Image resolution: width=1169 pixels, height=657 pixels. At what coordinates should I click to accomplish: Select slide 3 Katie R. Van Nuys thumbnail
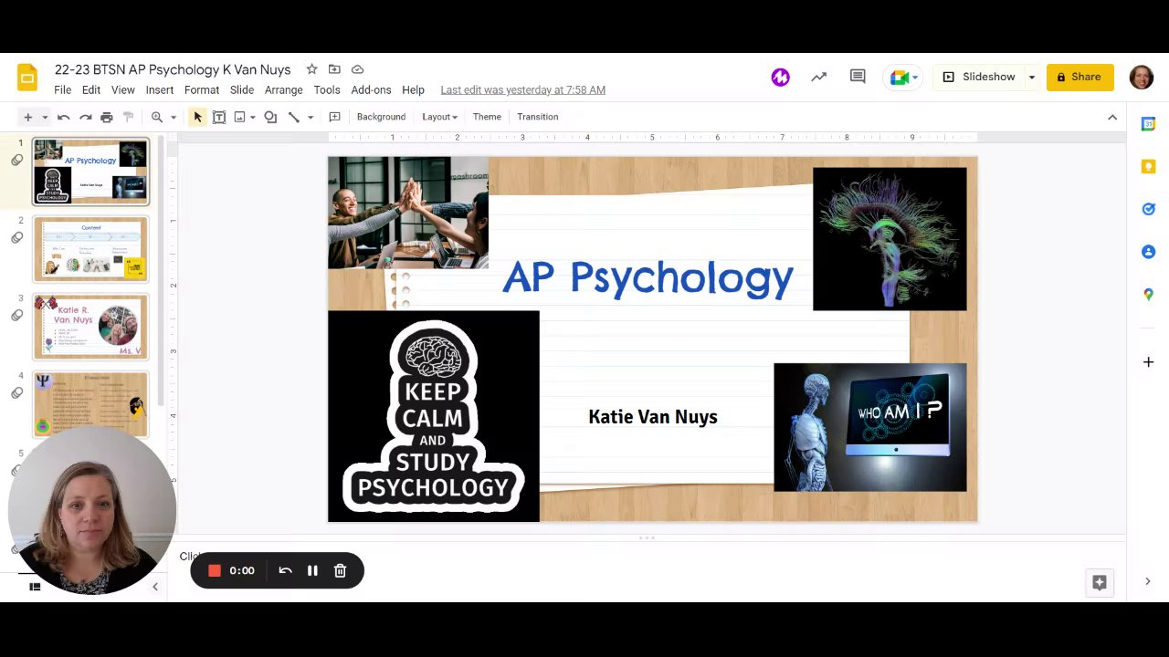90,327
